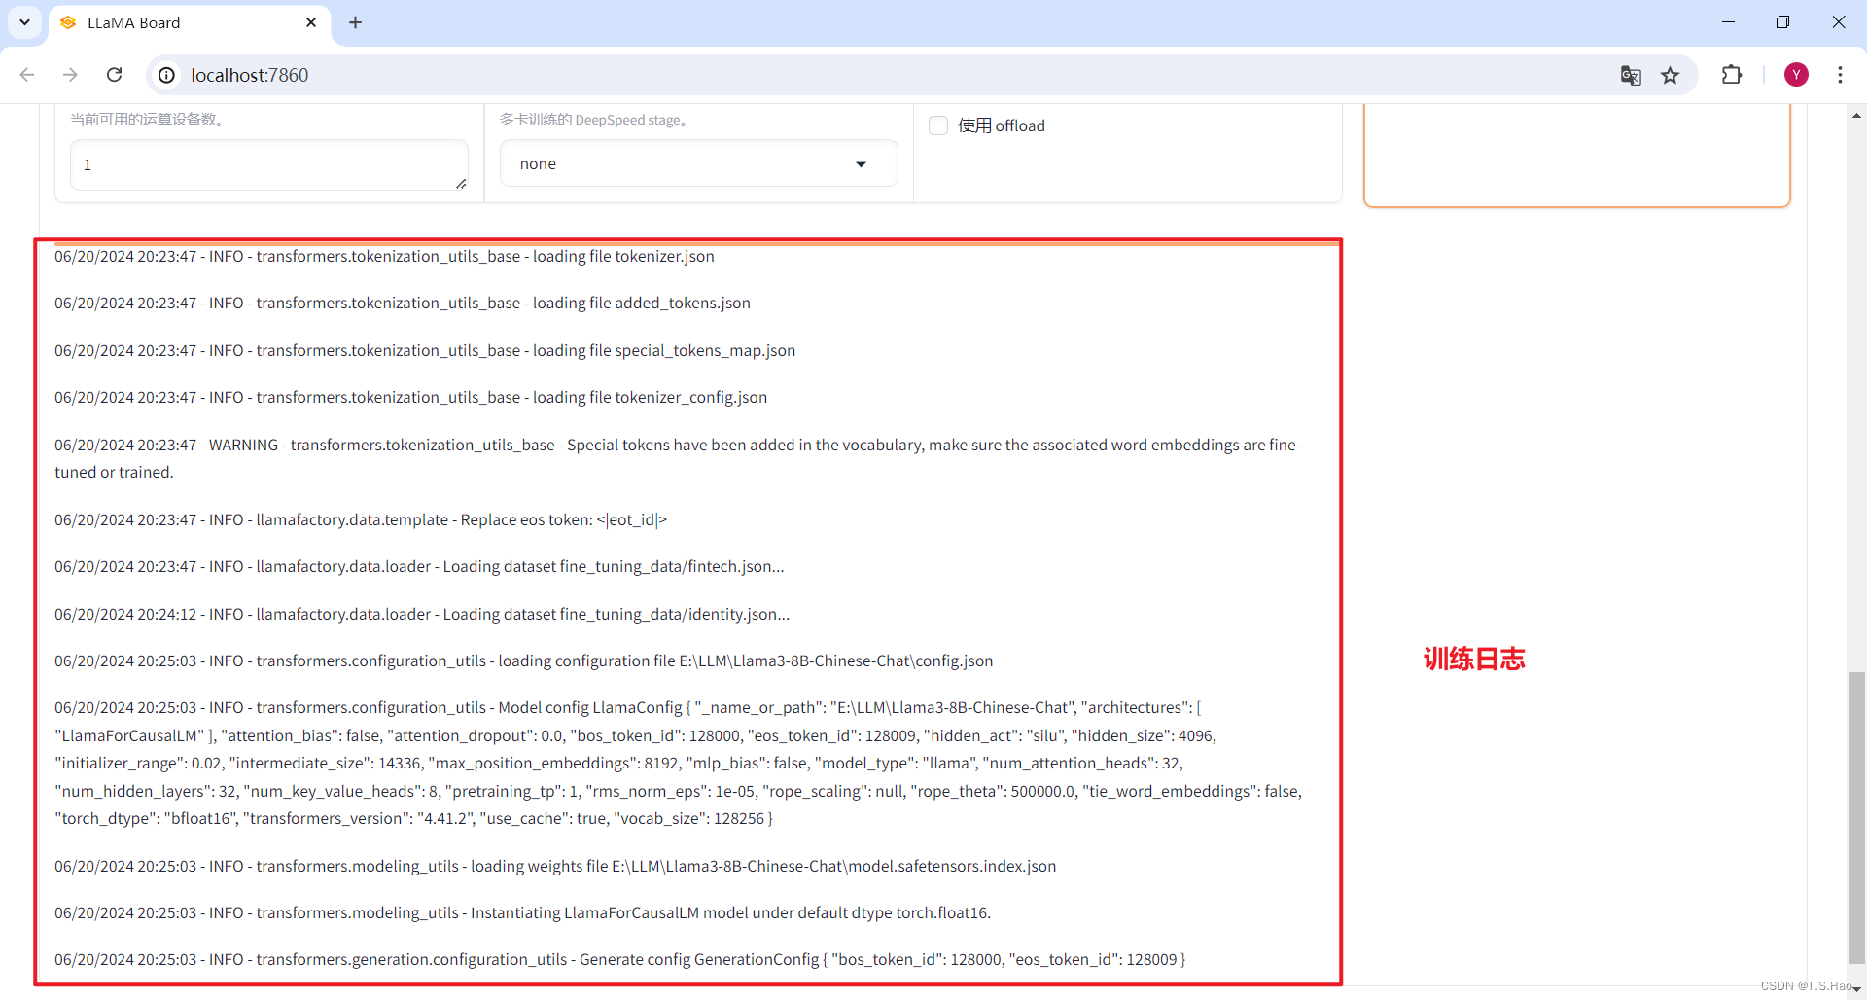Click the resize handle of device count box
Image resolution: width=1867 pixels, height=1000 pixels.
[461, 184]
